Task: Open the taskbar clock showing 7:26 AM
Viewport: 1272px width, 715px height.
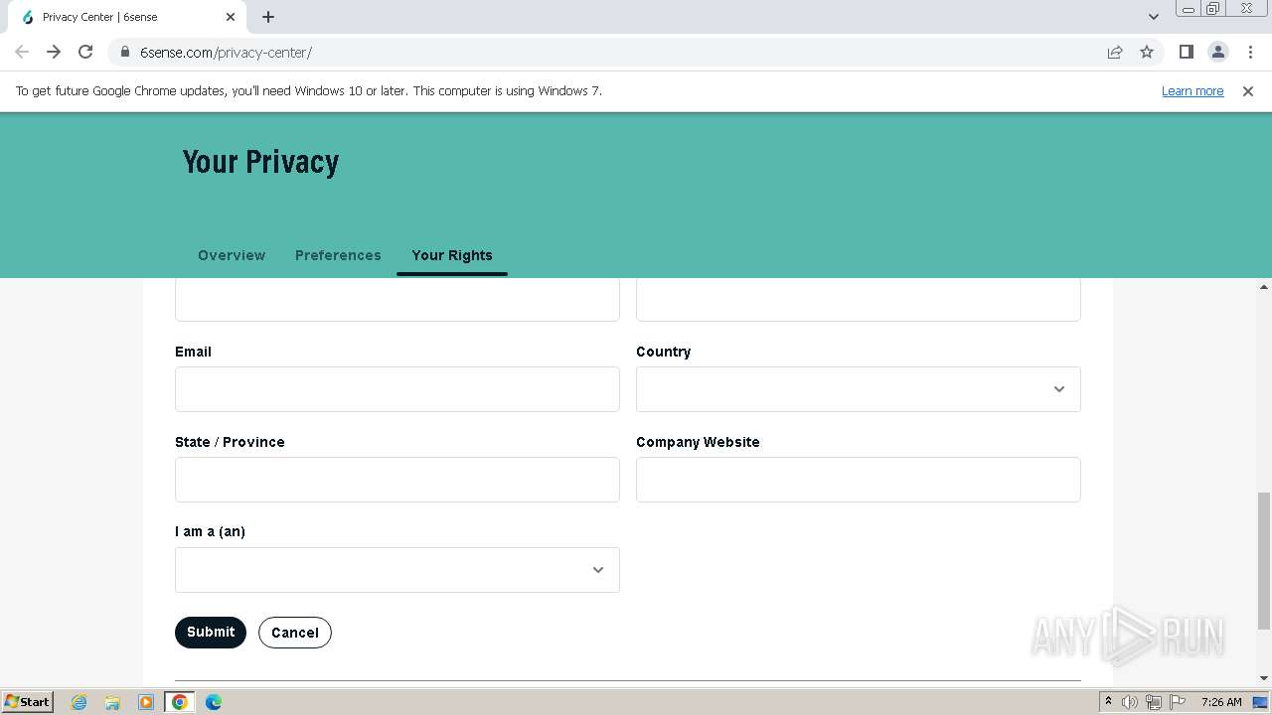Action: pyautogui.click(x=1221, y=702)
